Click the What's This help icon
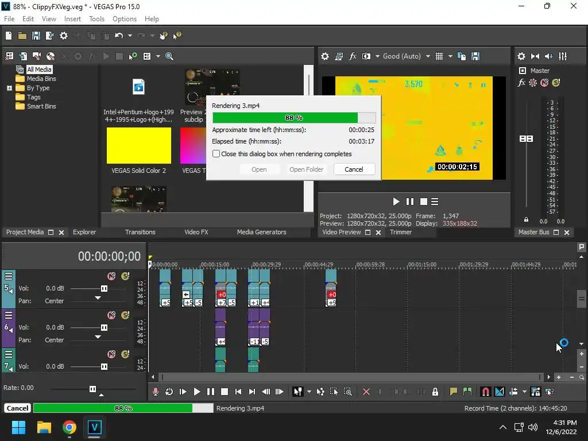588x441 pixels. tap(177, 36)
